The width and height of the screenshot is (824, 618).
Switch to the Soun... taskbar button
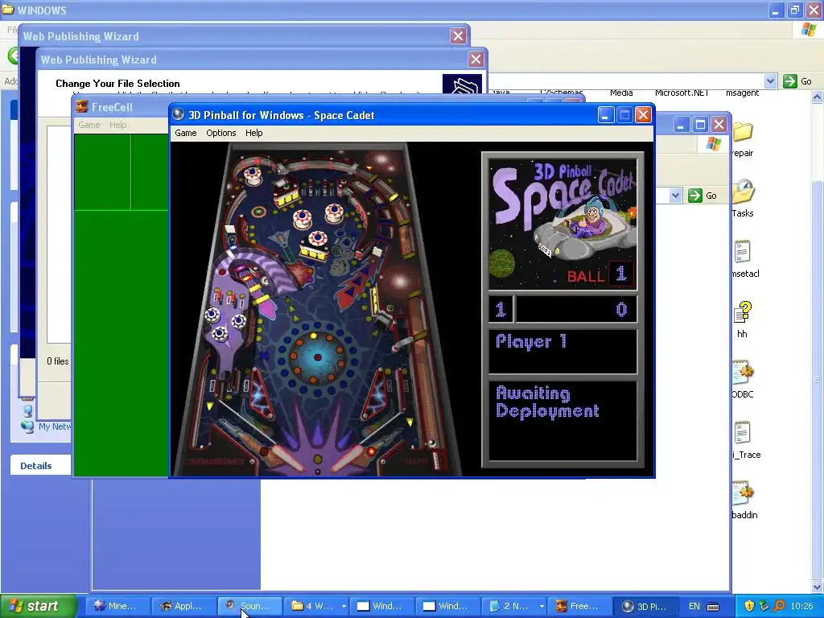(249, 606)
